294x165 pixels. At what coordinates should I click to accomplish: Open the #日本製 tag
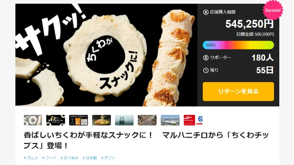pos(90,158)
